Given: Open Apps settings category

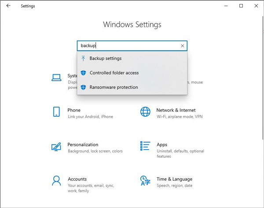Looking at the screenshot, I should pyautogui.click(x=172, y=150).
